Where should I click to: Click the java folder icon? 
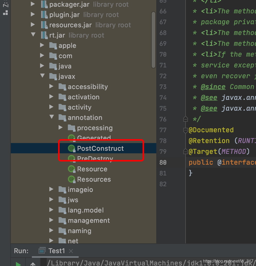(53, 66)
